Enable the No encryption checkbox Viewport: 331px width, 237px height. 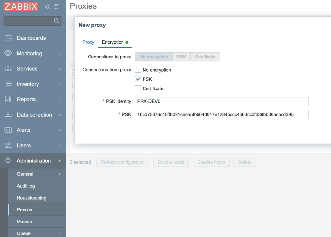point(138,69)
